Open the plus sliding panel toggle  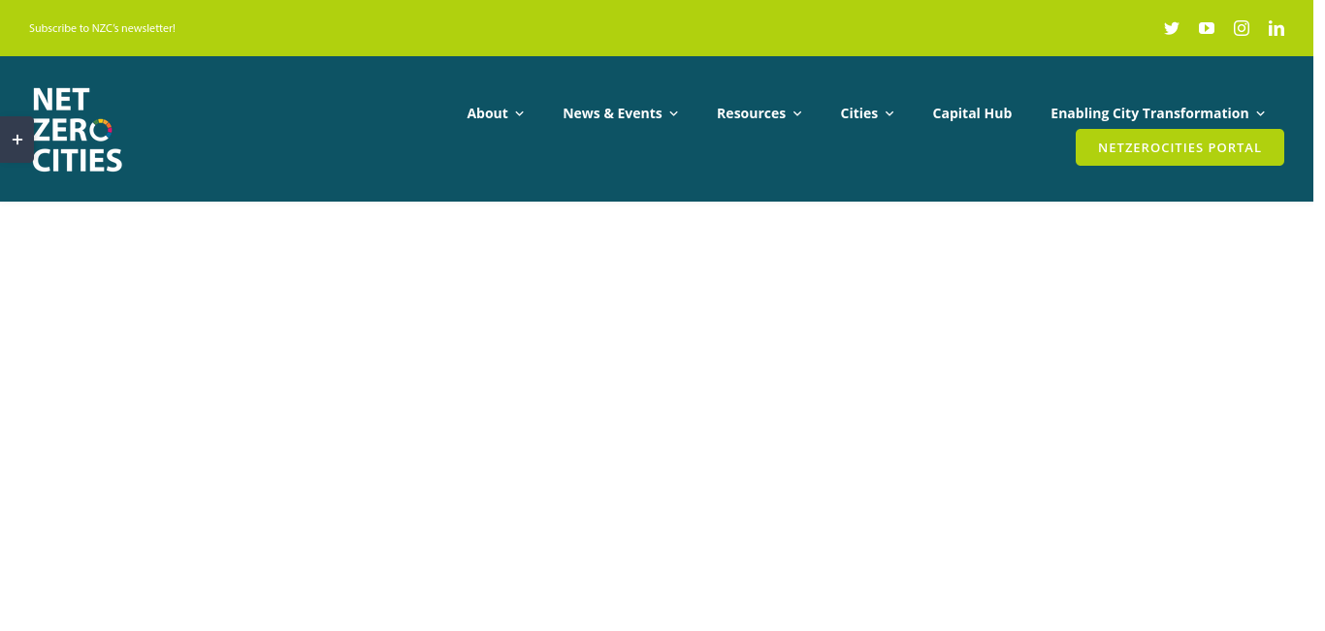16,140
